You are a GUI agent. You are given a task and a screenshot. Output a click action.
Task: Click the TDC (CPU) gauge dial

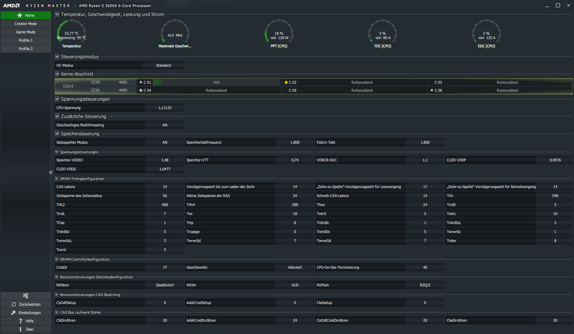click(x=383, y=31)
